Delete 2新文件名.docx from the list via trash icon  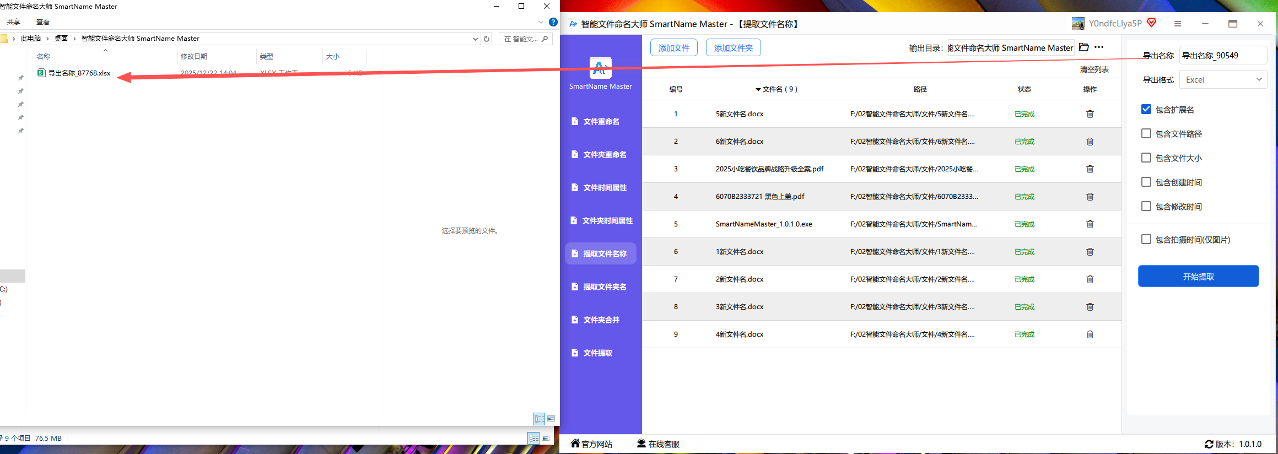1090,279
